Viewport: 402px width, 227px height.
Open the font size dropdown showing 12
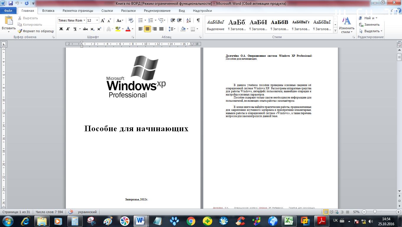coord(97,20)
